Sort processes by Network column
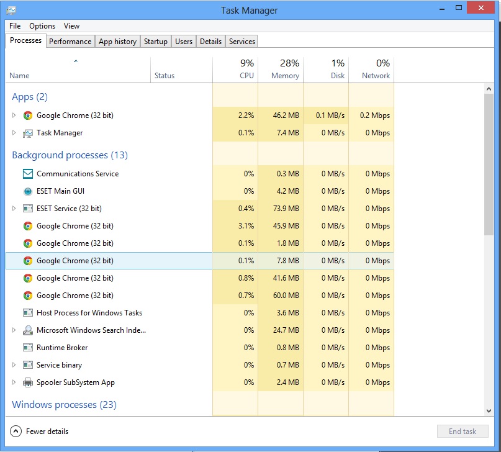Viewport: 501px width, 452px height. coord(371,70)
